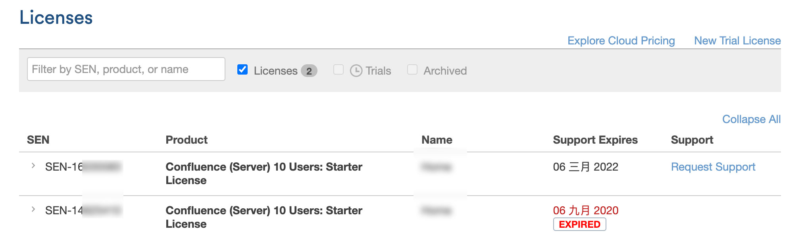
Task: Click the SEN column header
Action: (38, 140)
